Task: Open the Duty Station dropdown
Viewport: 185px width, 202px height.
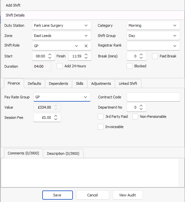Action: click(62, 25)
